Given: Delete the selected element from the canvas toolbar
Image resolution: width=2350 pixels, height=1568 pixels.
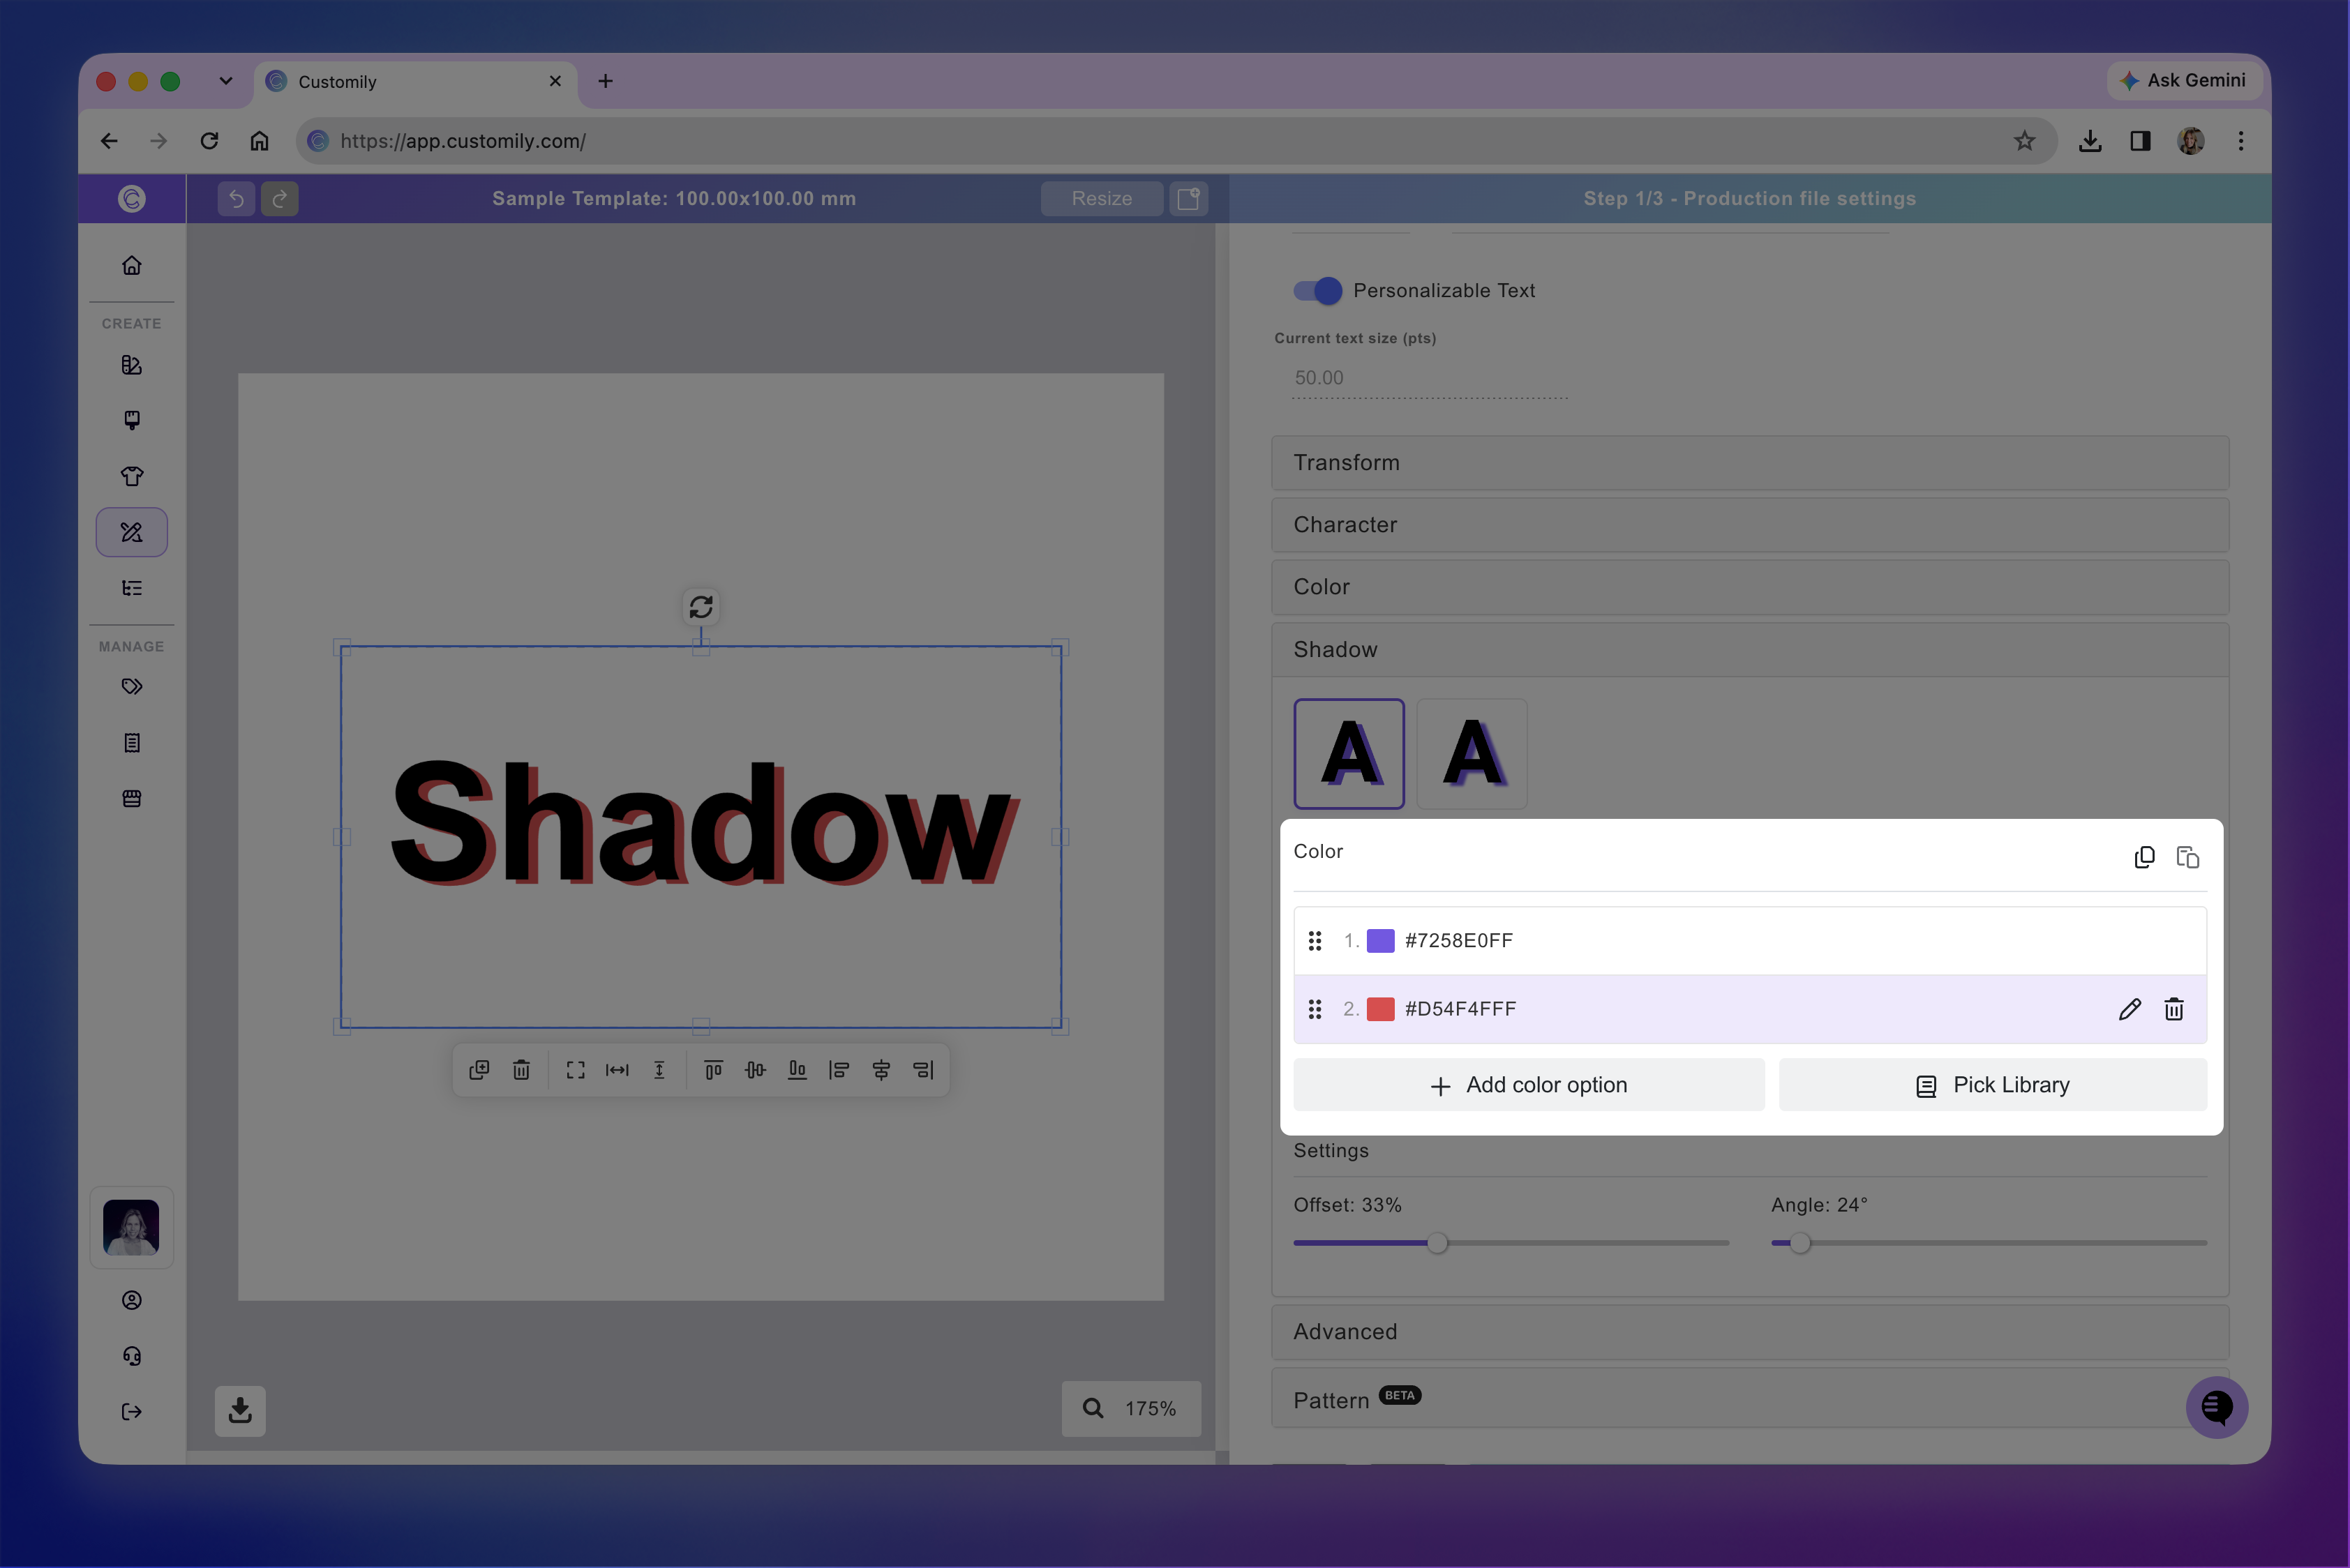Looking at the screenshot, I should [x=521, y=1070].
